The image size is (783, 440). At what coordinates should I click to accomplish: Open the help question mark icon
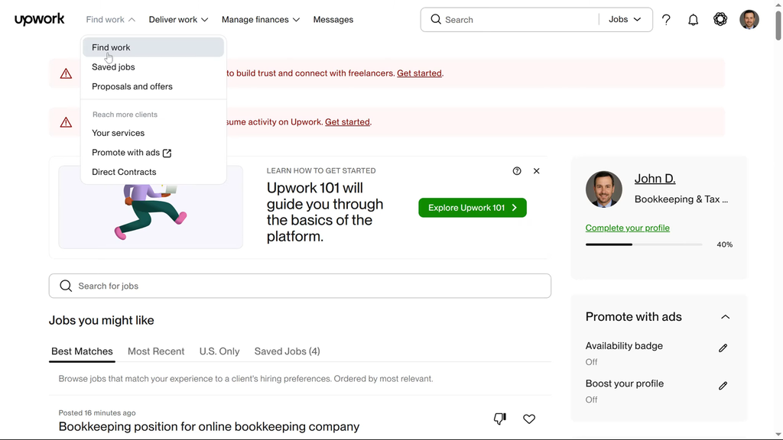666,20
